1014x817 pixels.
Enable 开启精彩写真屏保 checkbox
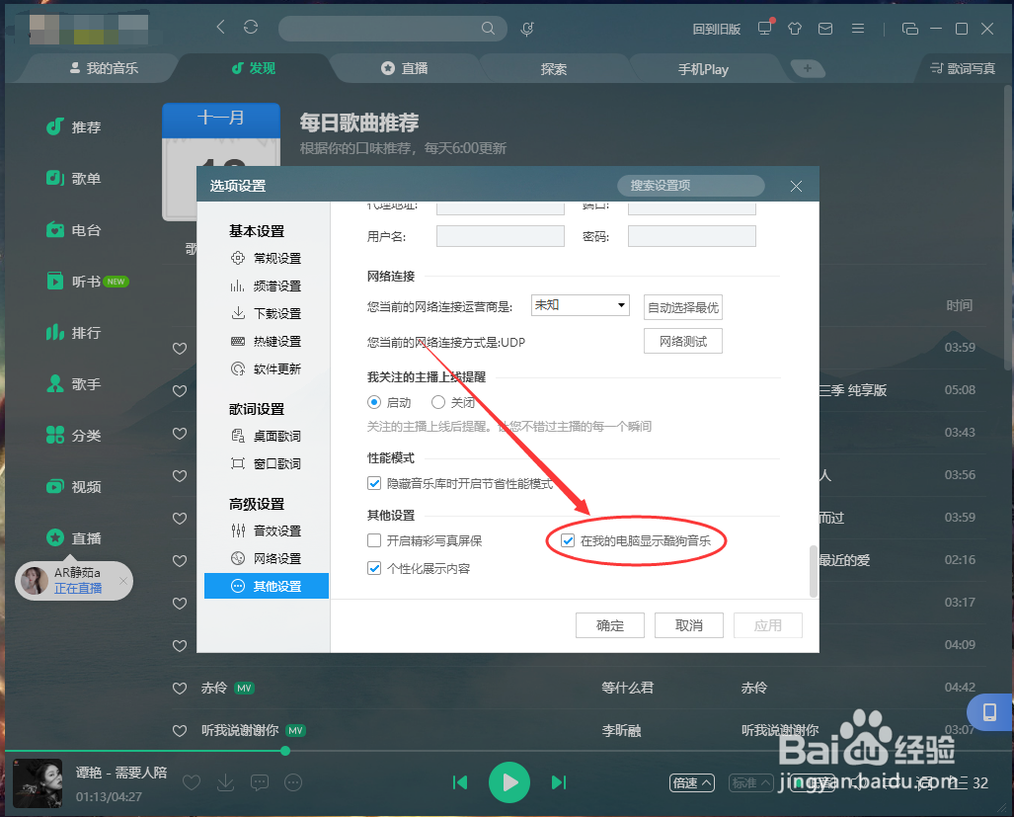tap(374, 540)
